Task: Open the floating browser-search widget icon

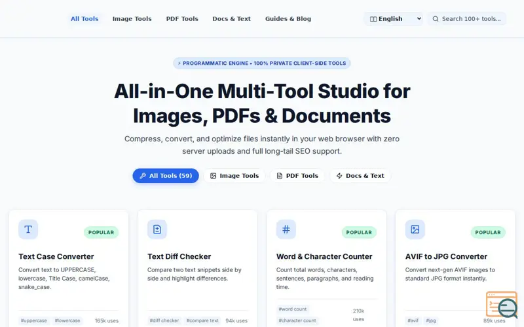Action: [x=502, y=305]
